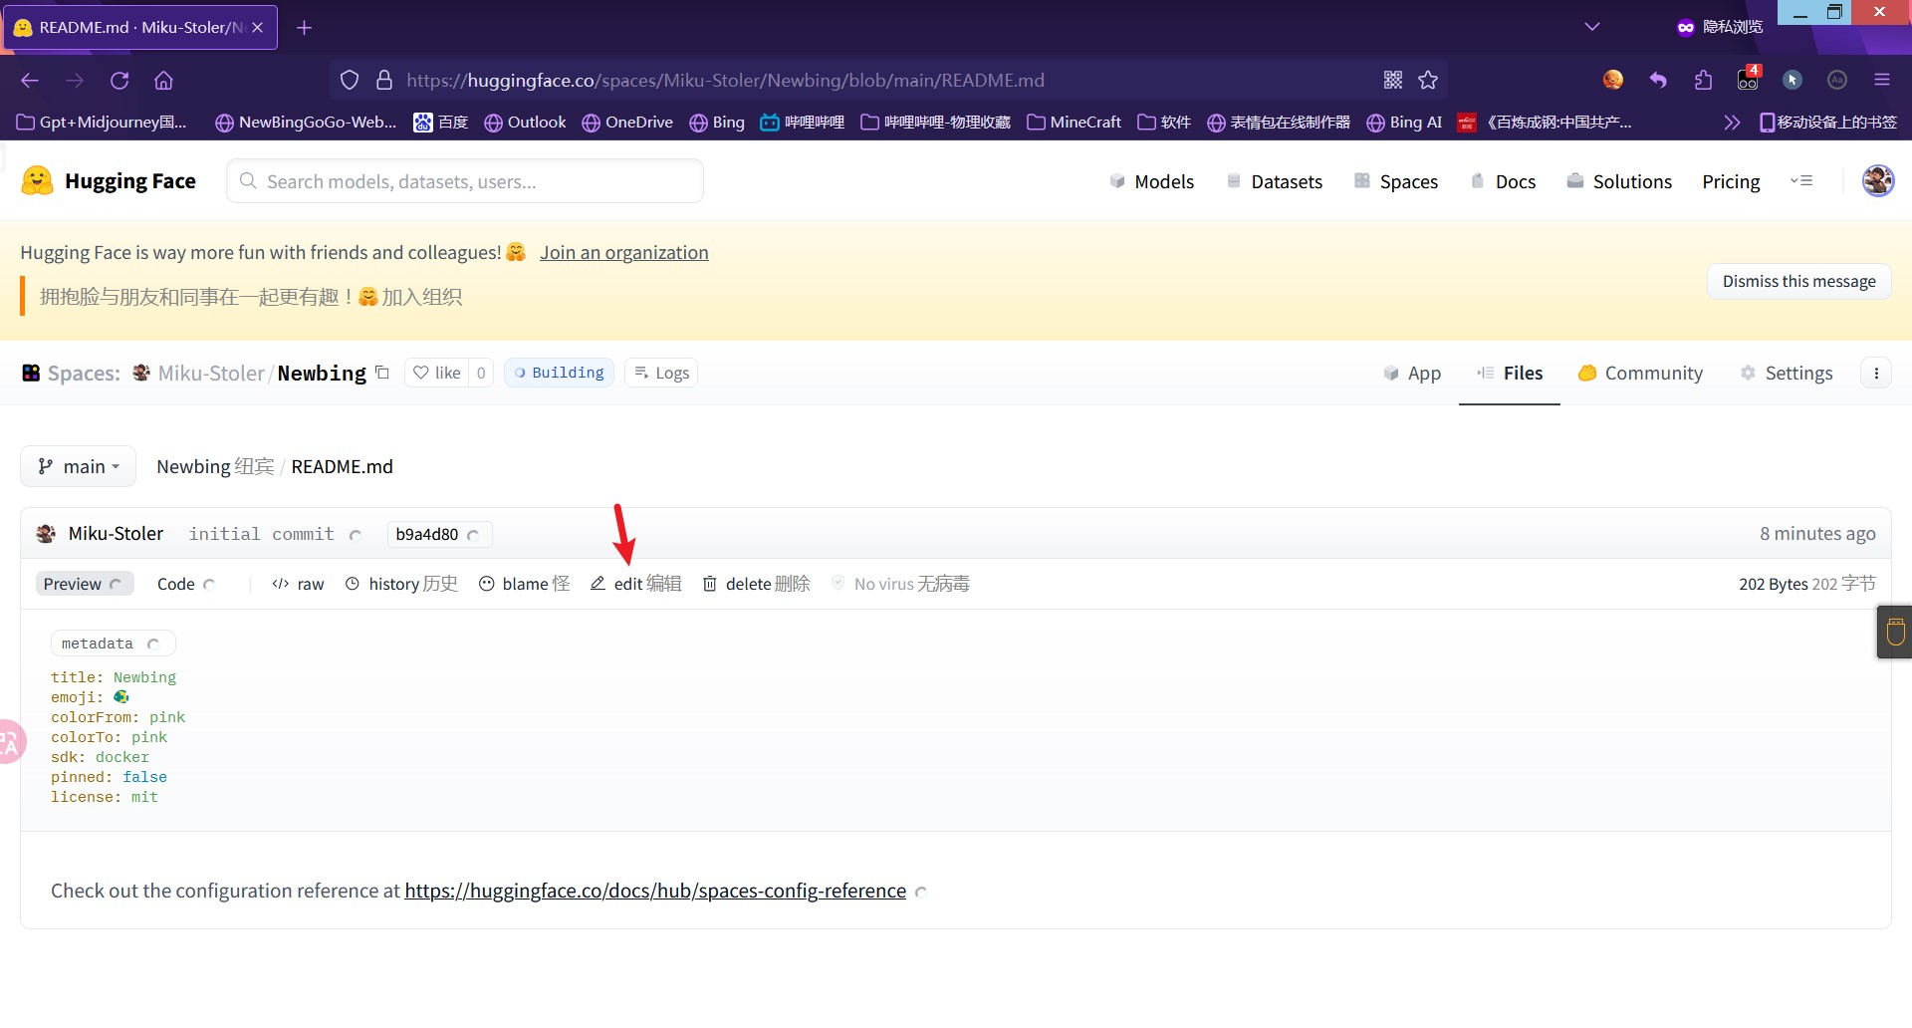
Task: Click the No virus scan status
Action: pos(900,584)
